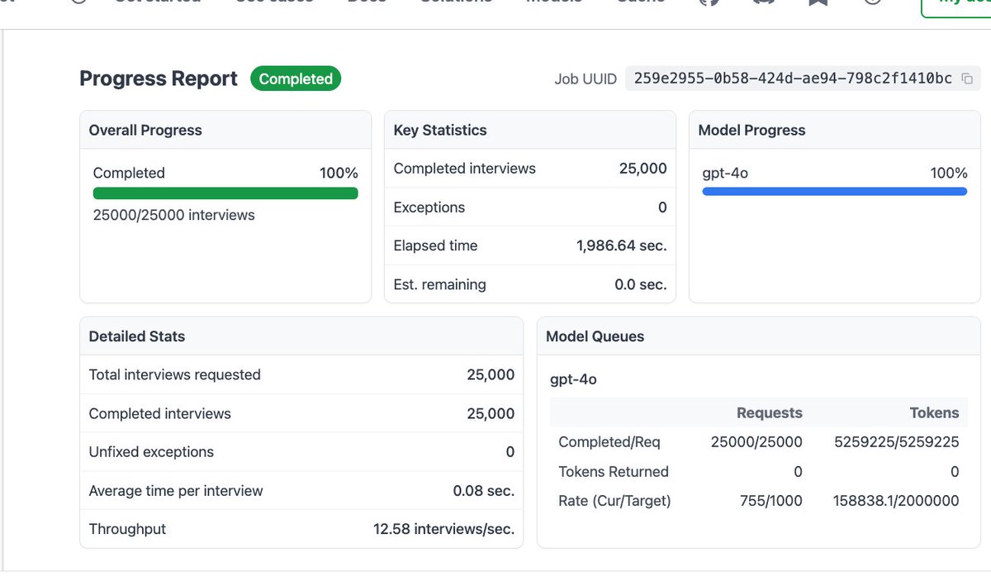
Task: Click the Detailed Stats Completed interviews value 25,000
Action: tap(491, 413)
